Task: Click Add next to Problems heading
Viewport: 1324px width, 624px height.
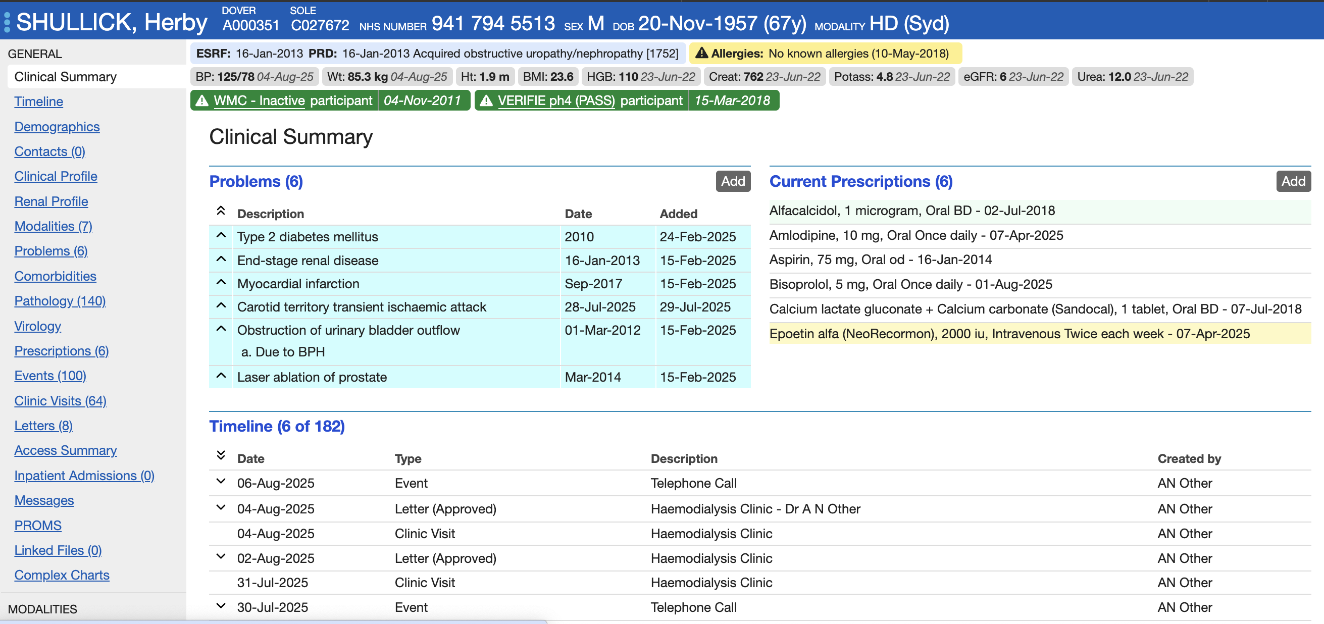Action: (733, 181)
